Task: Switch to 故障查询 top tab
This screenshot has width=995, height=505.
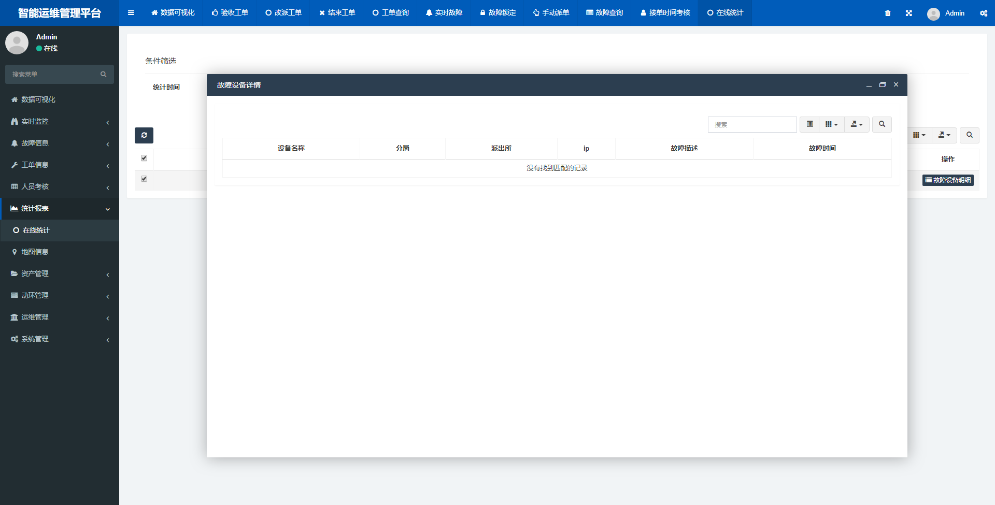Action: pyautogui.click(x=605, y=13)
